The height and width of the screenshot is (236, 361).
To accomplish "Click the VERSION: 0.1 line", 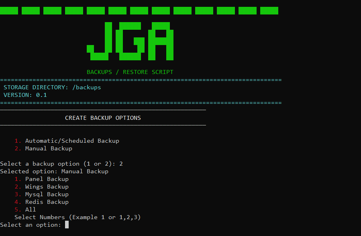I will (x=25, y=95).
